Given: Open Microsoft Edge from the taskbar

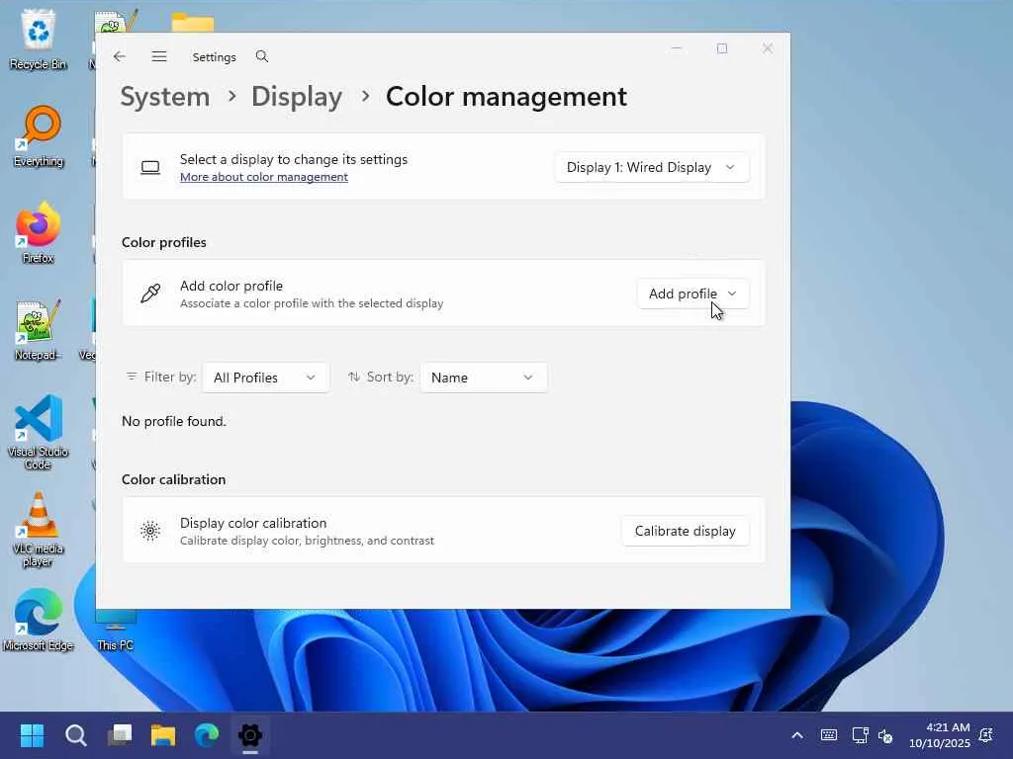Looking at the screenshot, I should [207, 735].
